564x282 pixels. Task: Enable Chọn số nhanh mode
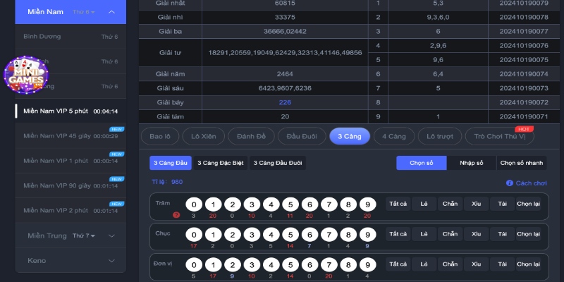coord(522,163)
